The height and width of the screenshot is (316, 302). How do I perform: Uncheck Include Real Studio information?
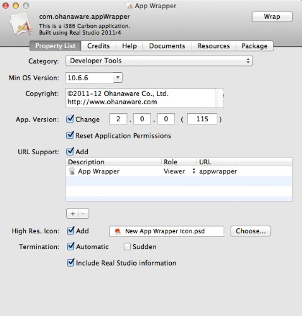71,263
